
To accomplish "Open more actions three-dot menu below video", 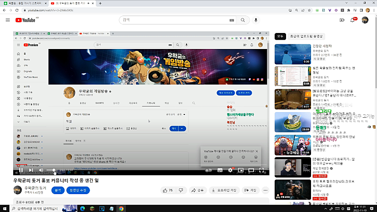I will [x=265, y=190].
